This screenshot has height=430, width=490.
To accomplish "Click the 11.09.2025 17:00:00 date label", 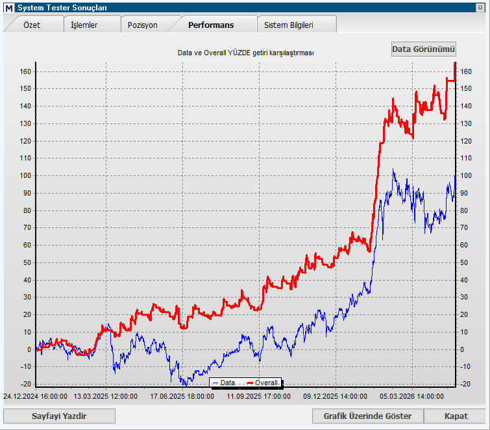I will click(259, 396).
